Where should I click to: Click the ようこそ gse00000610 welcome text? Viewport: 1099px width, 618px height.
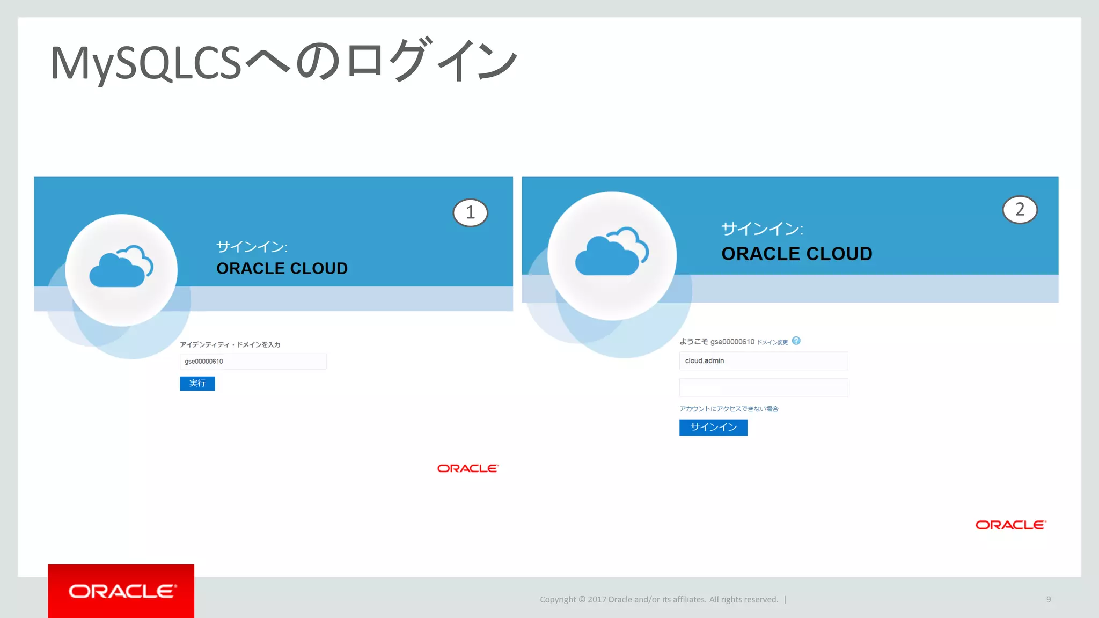(x=716, y=341)
